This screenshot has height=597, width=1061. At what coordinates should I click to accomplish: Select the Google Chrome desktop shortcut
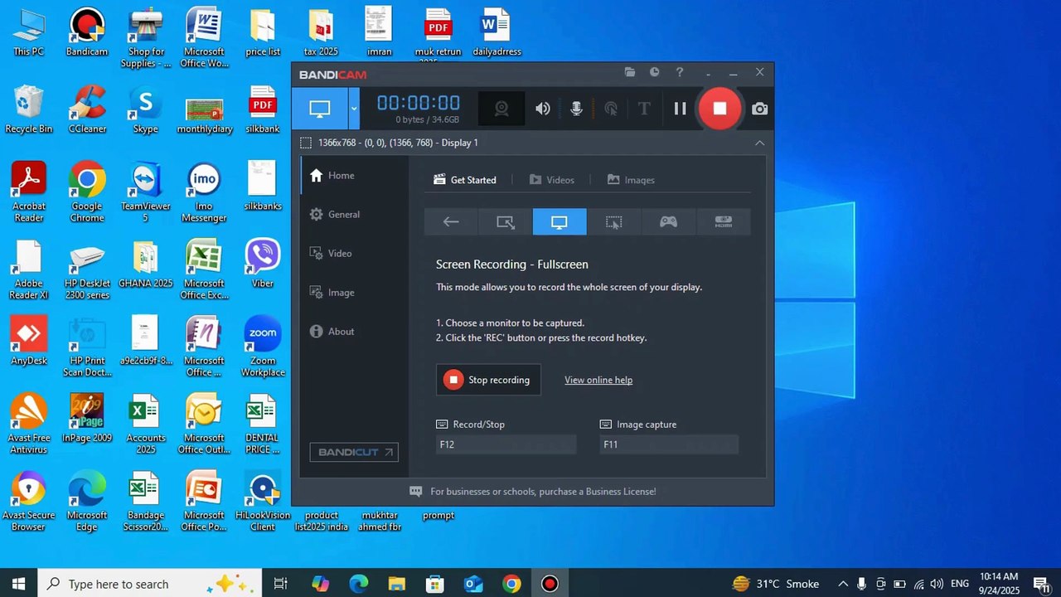87,192
